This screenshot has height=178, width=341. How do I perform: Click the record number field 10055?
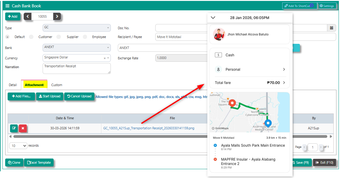click(42, 16)
